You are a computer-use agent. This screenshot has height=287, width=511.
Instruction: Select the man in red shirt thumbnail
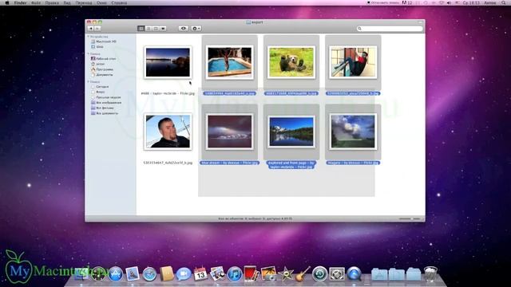(x=353, y=62)
